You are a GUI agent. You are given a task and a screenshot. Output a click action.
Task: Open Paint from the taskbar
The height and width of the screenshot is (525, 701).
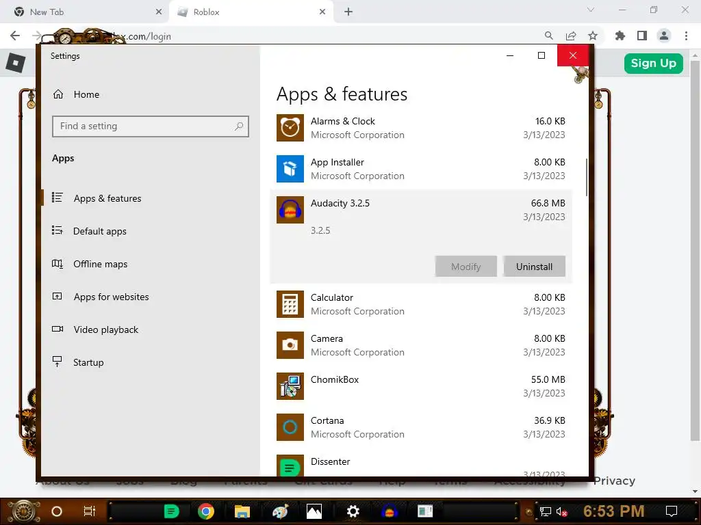click(x=280, y=511)
